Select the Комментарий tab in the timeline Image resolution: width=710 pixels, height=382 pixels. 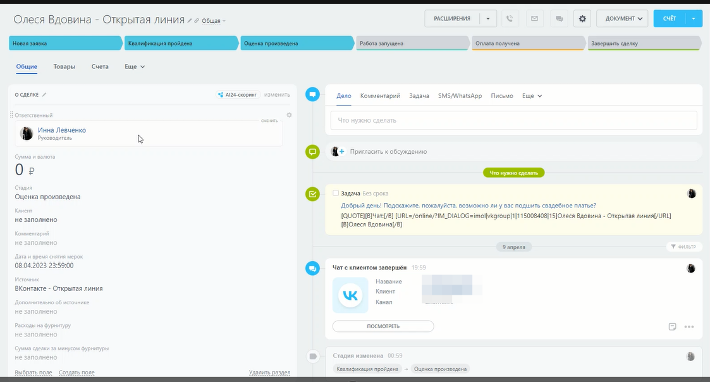coord(380,96)
